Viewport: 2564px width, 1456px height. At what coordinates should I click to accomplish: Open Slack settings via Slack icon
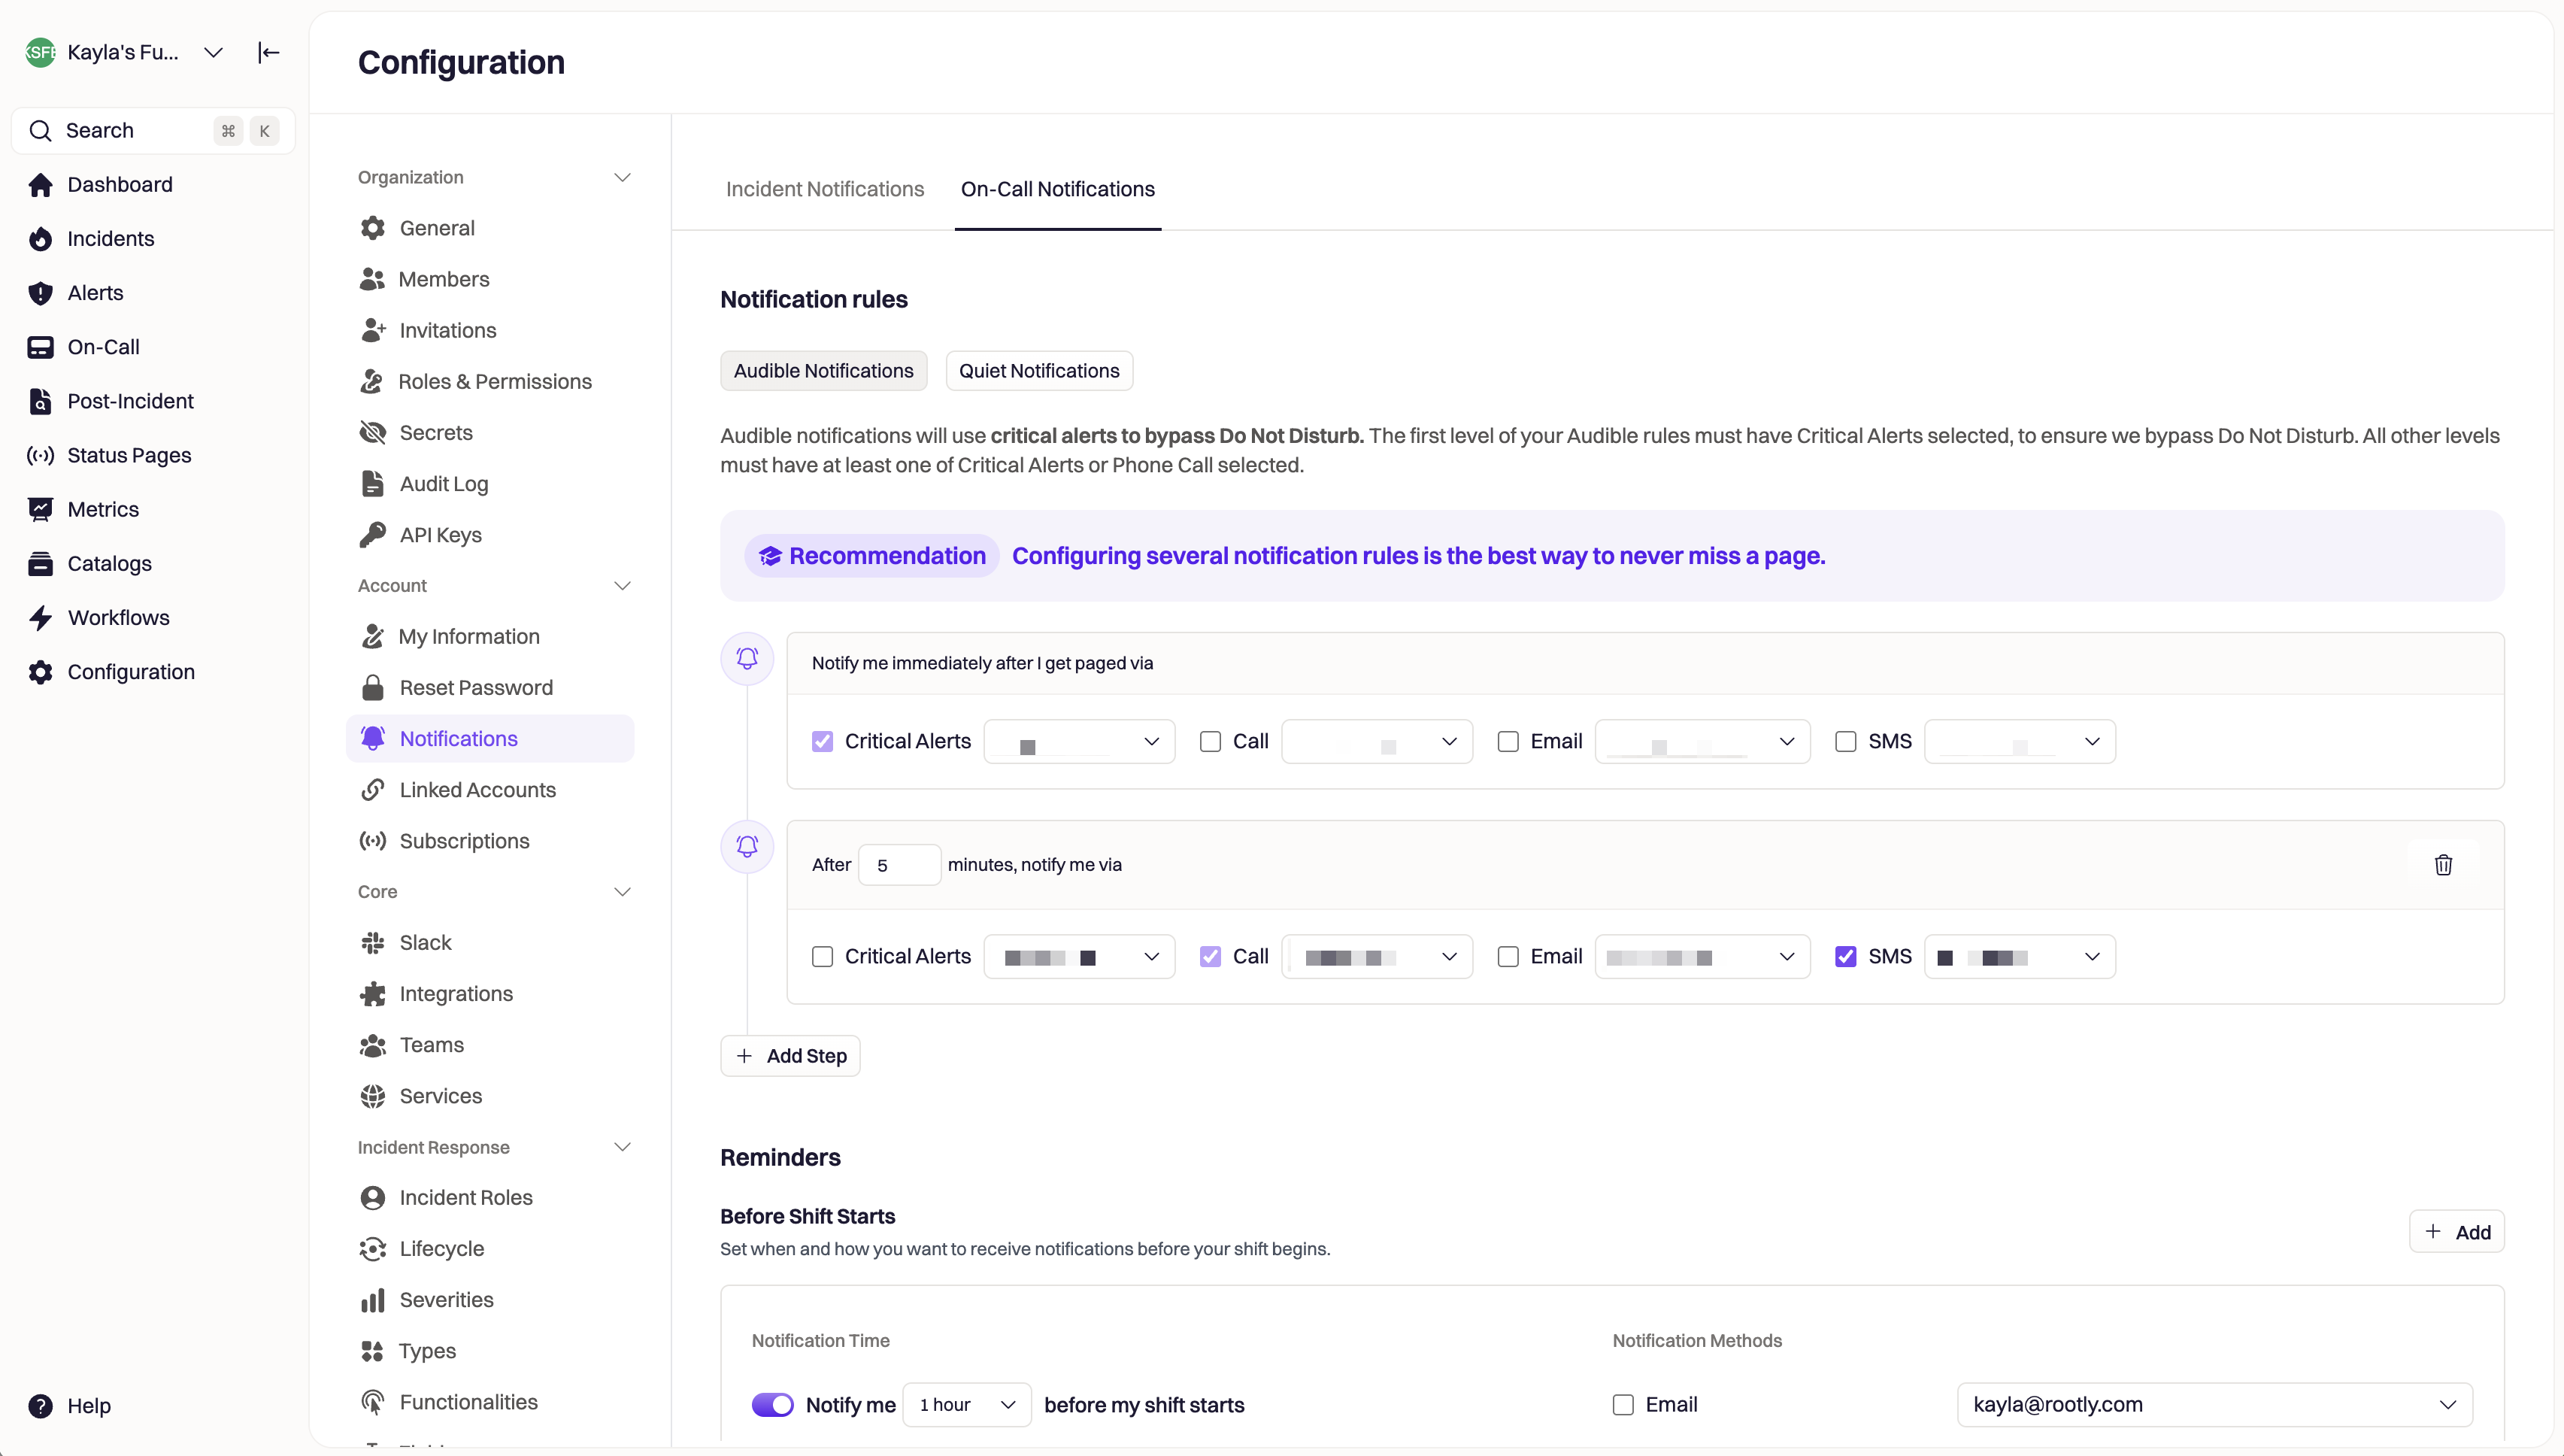tap(373, 943)
